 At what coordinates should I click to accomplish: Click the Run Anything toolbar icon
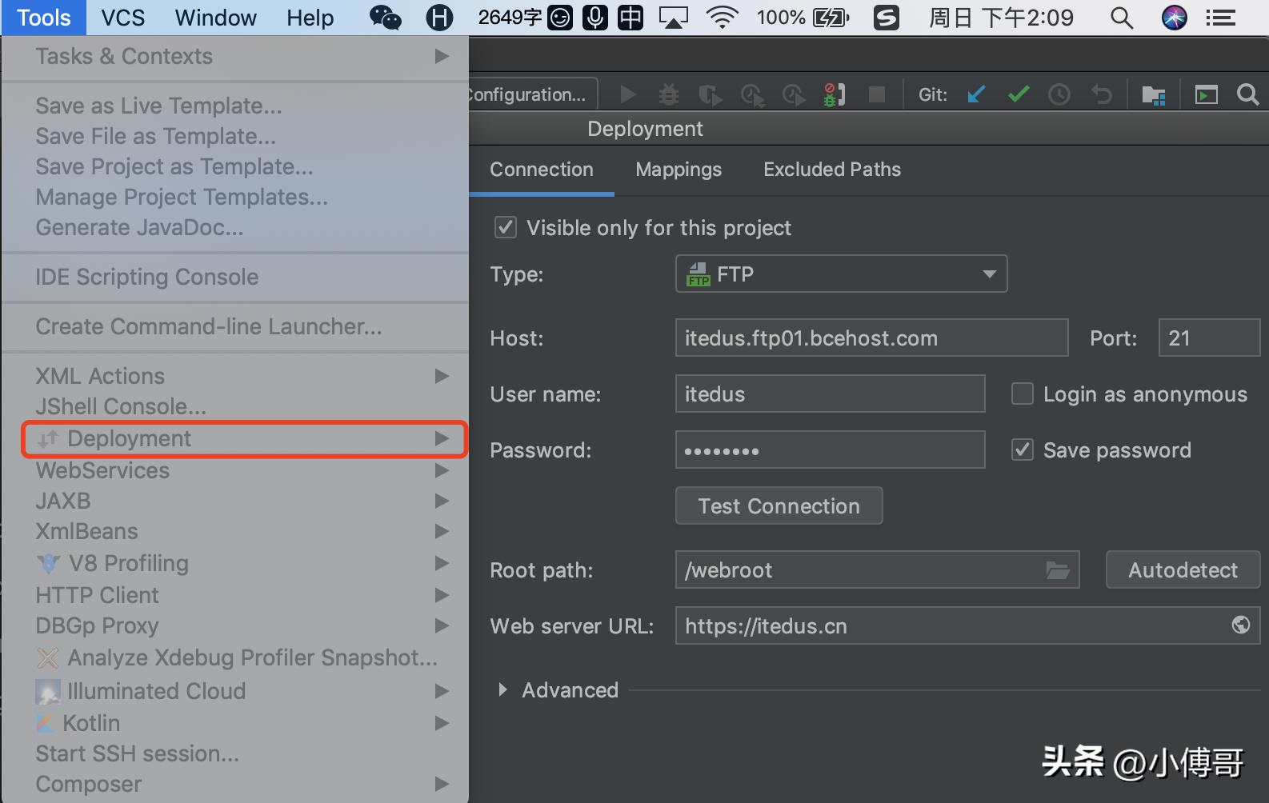point(1206,95)
